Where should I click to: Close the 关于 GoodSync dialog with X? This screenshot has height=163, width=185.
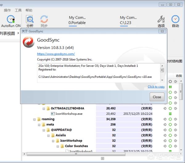pyautogui.click(x=162, y=31)
